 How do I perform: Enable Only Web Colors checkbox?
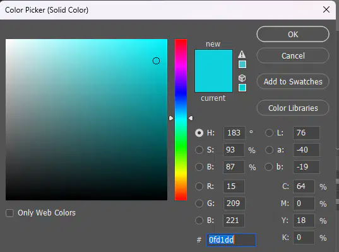(x=9, y=213)
